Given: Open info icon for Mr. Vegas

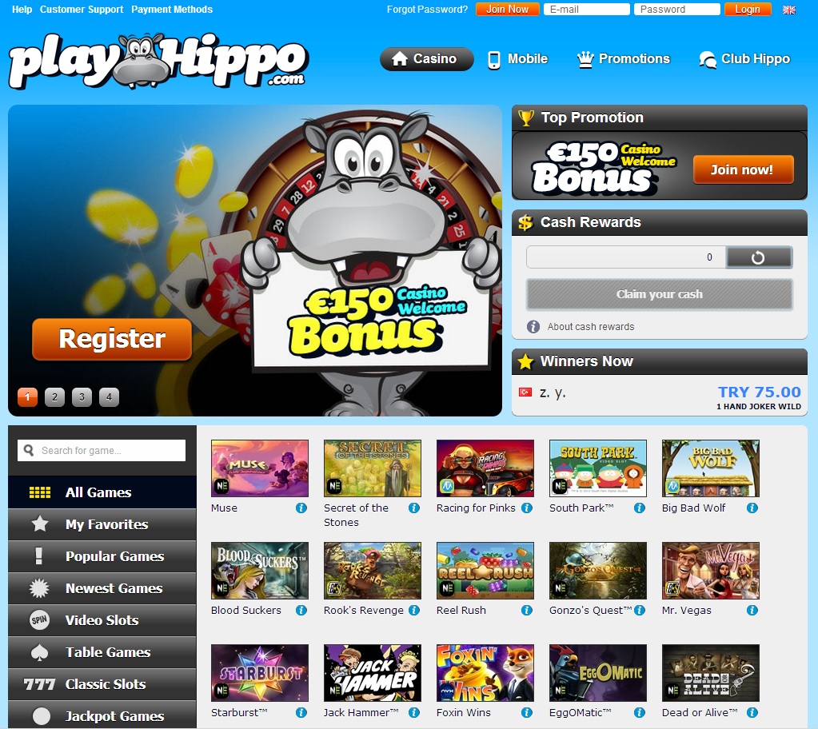Looking at the screenshot, I should point(752,610).
